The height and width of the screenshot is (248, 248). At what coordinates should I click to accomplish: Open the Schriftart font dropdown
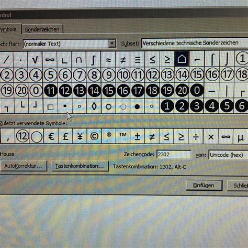click(112, 44)
